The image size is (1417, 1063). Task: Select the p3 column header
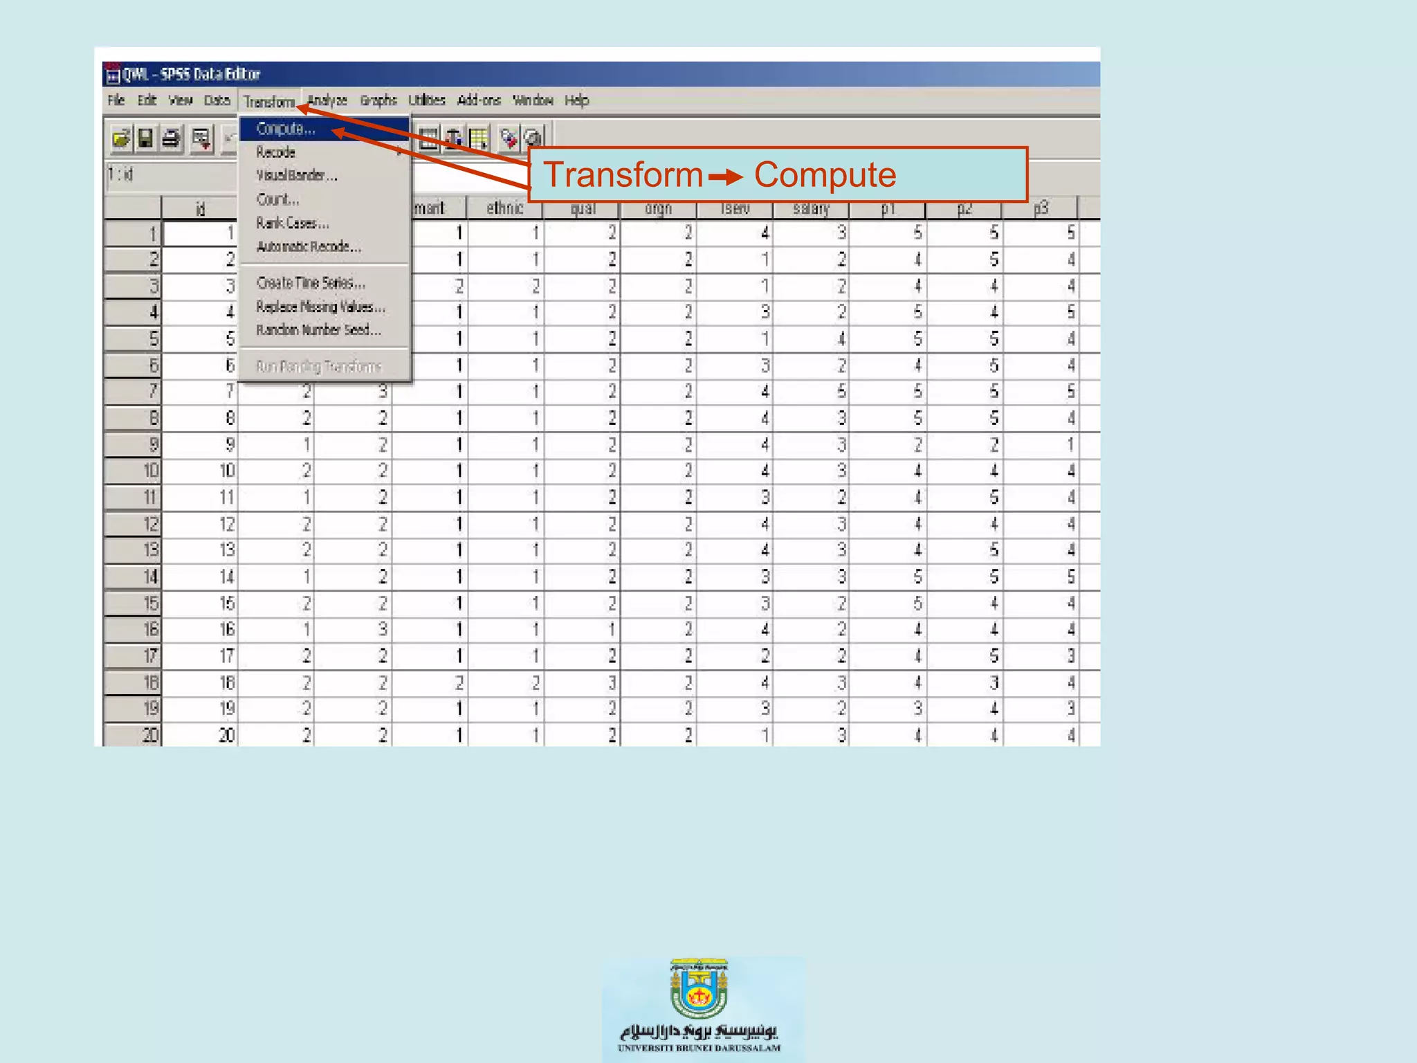1040,208
